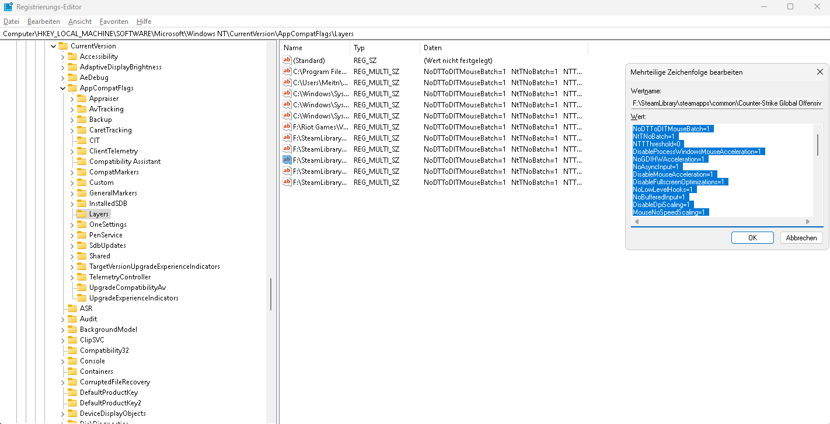Click the BackgroundModel folder icon
830x424 pixels.
coord(72,330)
